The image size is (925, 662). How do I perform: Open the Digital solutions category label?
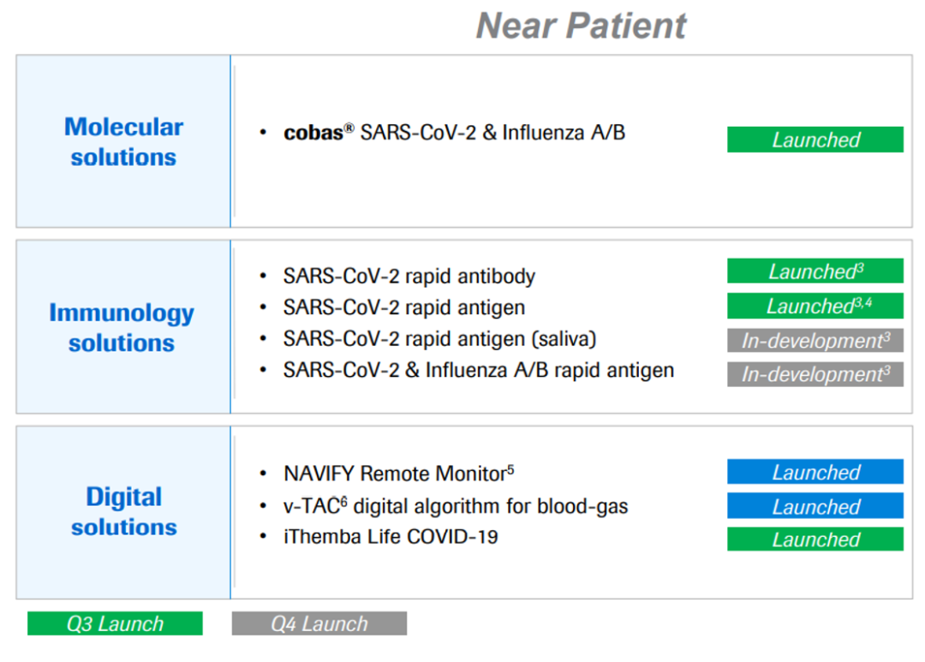123,511
